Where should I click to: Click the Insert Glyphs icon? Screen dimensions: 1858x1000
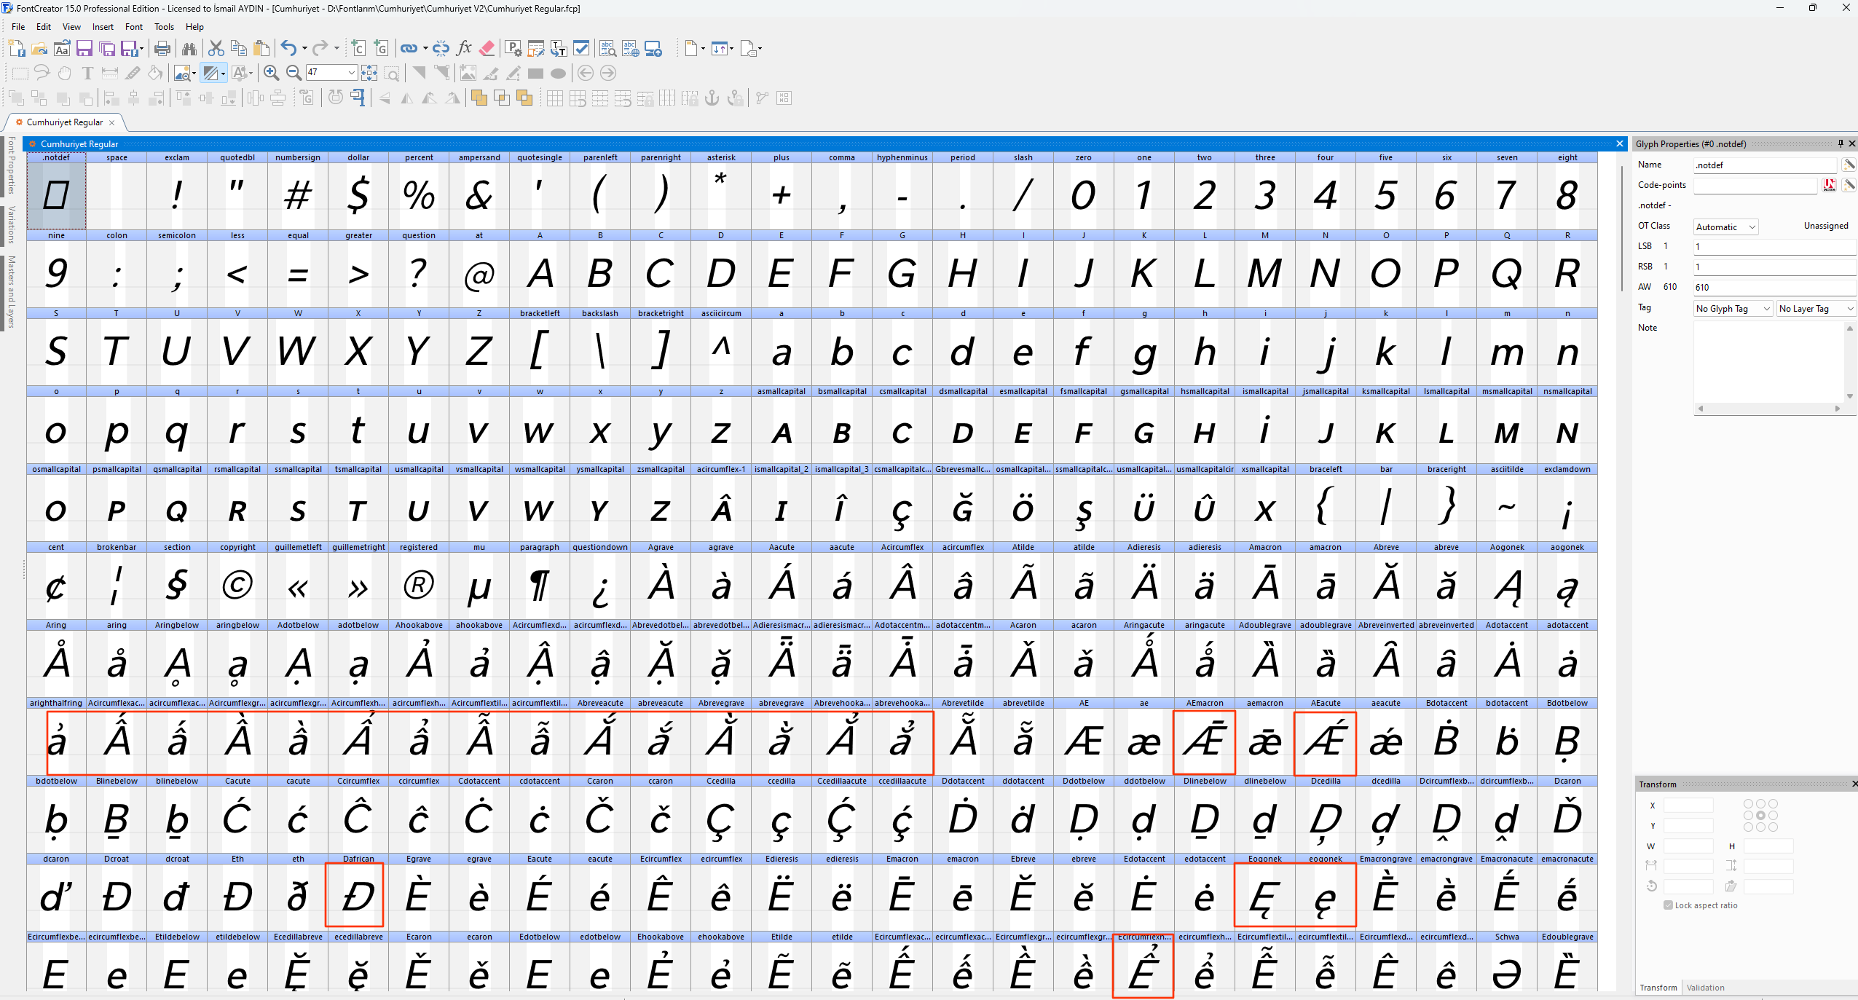(381, 49)
